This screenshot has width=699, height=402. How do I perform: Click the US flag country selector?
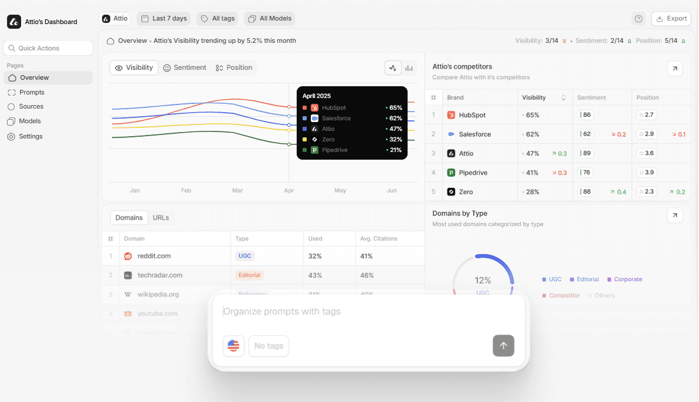coord(233,346)
